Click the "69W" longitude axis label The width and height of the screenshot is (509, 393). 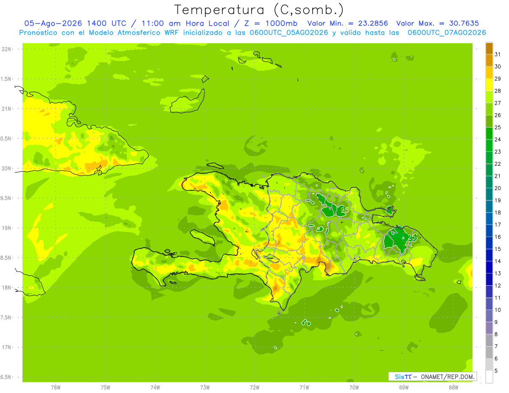tap(404, 387)
